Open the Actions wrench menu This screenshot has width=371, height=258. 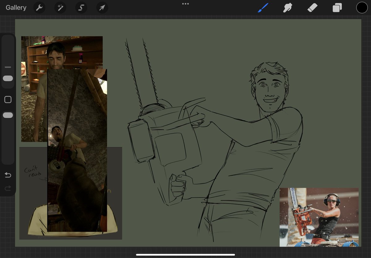click(x=39, y=8)
